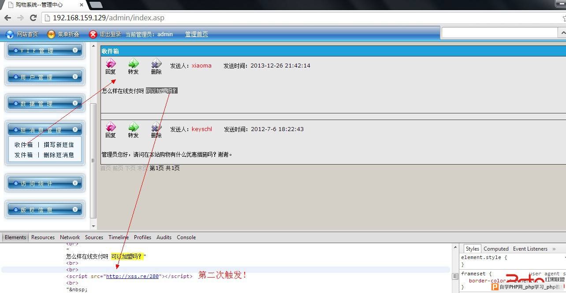Click sender name xiaoma
The width and height of the screenshot is (566, 293).
(201, 66)
